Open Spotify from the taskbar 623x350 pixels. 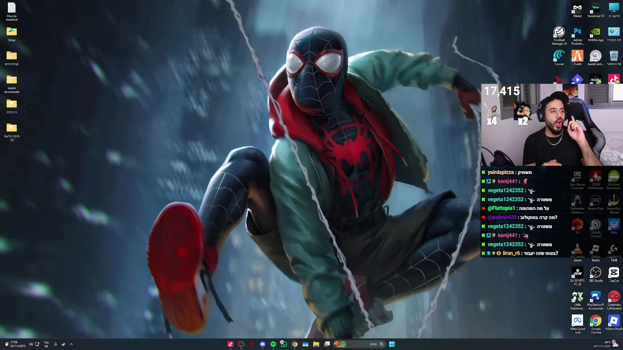[x=273, y=344]
